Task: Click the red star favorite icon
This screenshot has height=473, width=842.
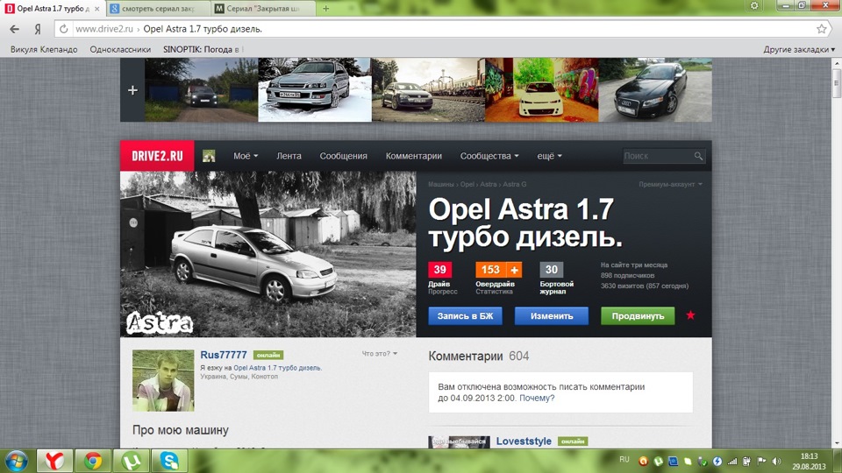Action: tap(690, 315)
